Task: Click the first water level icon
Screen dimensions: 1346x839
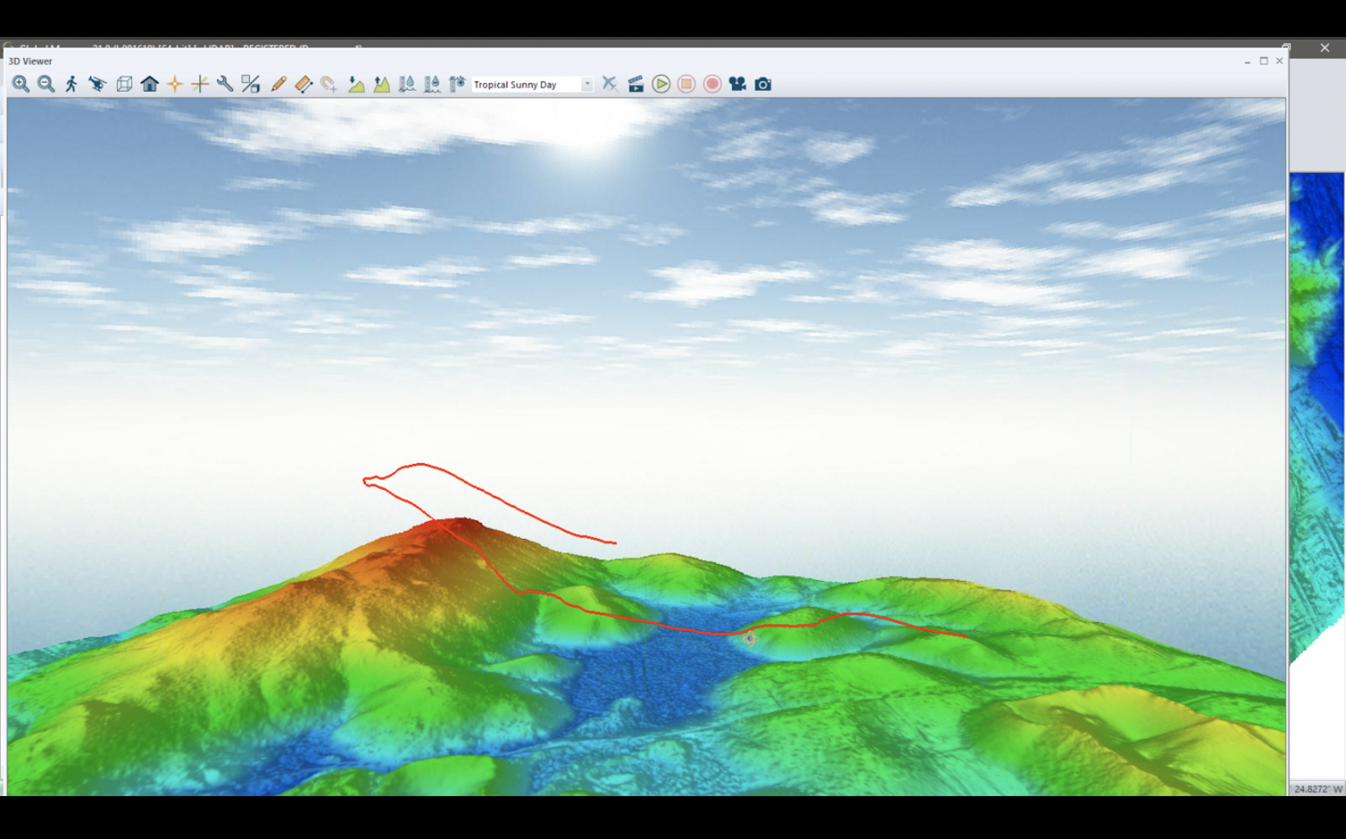Action: 407,84
